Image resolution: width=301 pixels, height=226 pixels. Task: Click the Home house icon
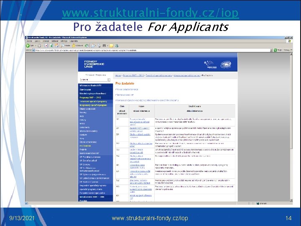coord(57,46)
